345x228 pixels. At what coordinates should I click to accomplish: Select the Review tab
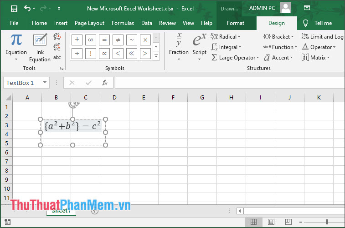coord(167,23)
